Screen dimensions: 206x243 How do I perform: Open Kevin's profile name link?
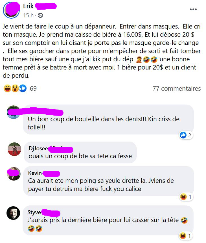tap(44, 173)
